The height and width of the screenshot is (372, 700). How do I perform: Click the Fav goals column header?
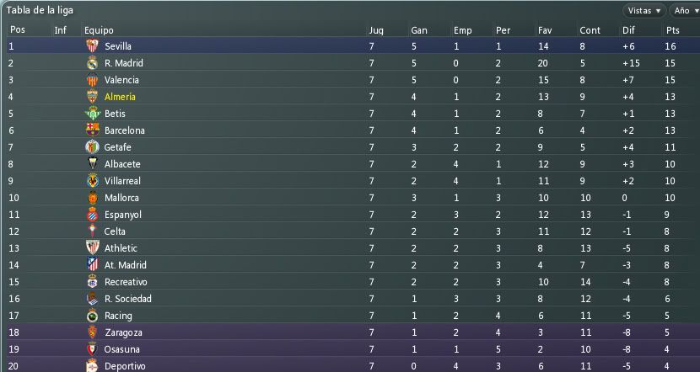coord(545,30)
